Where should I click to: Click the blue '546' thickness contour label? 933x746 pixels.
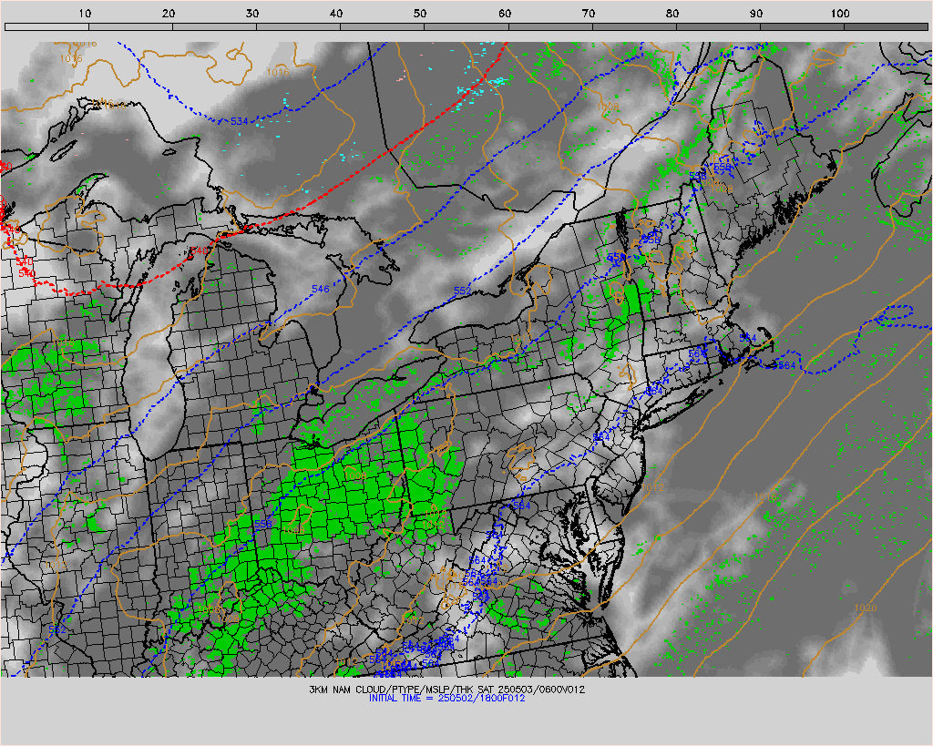coord(320,289)
